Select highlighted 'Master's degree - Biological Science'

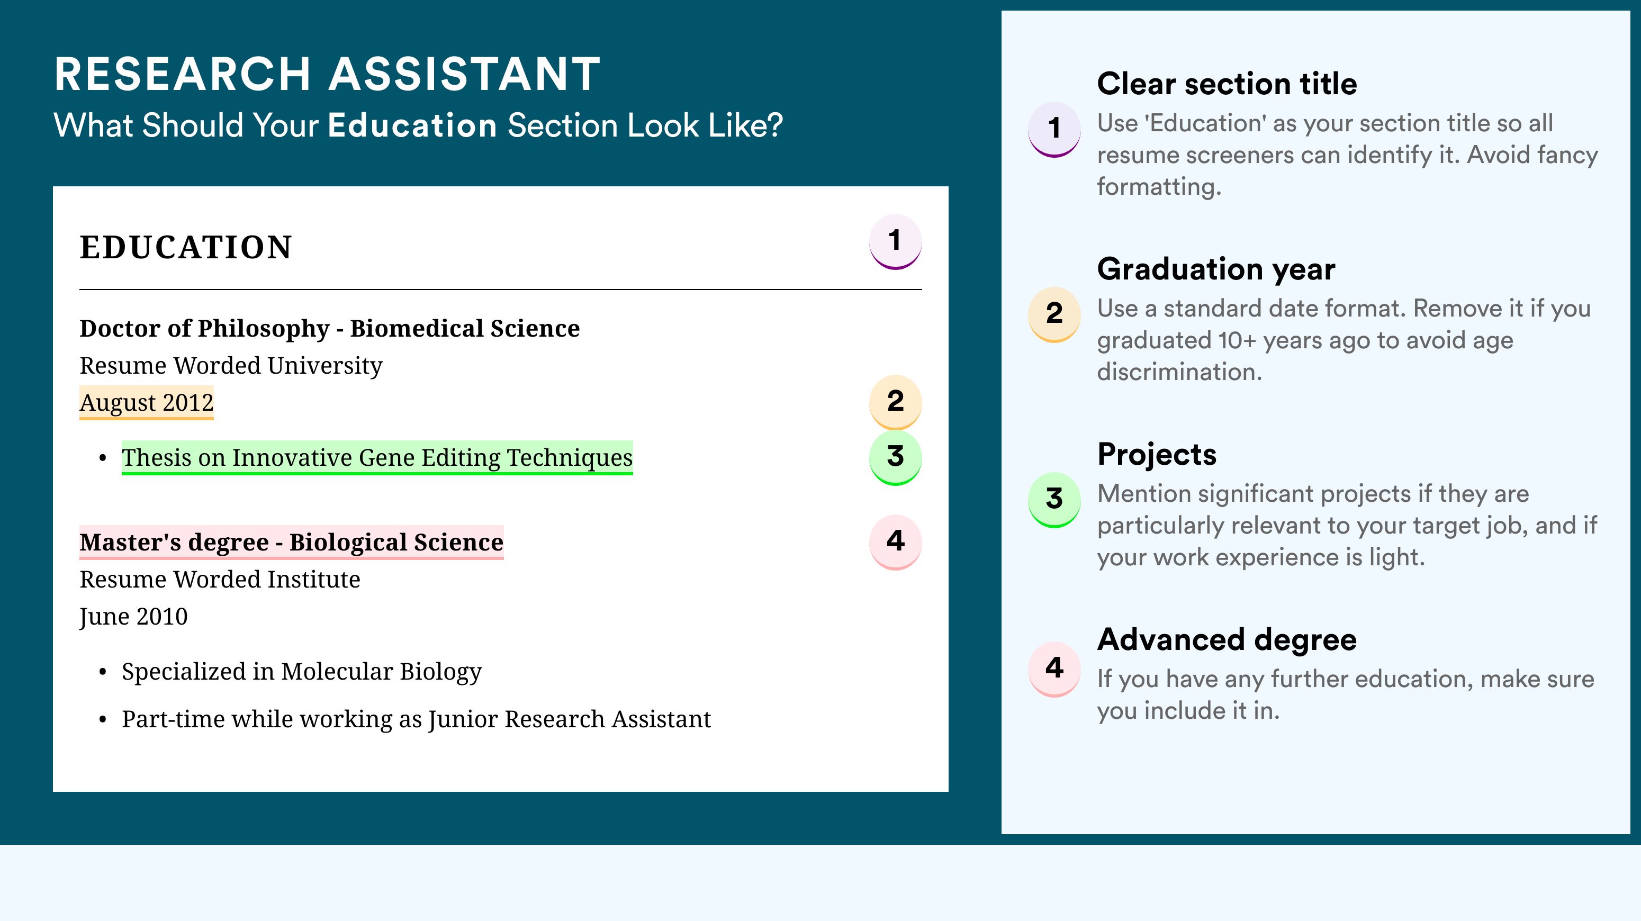coord(291,543)
